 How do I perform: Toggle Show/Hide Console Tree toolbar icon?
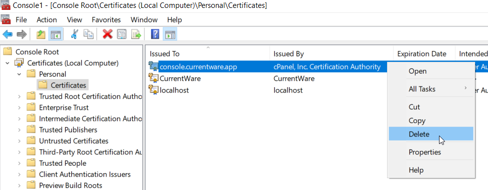[x=56, y=34]
